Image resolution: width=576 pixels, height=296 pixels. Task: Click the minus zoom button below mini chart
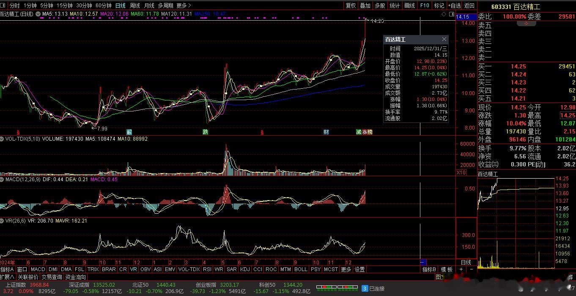pos(471,269)
